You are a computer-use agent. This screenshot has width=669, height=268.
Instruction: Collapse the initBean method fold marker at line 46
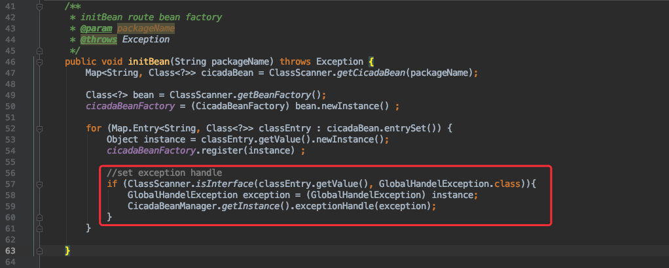click(x=40, y=62)
